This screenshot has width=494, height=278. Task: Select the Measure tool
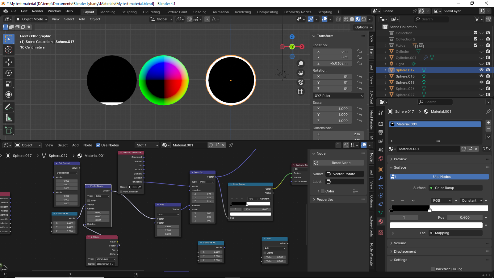click(9, 118)
